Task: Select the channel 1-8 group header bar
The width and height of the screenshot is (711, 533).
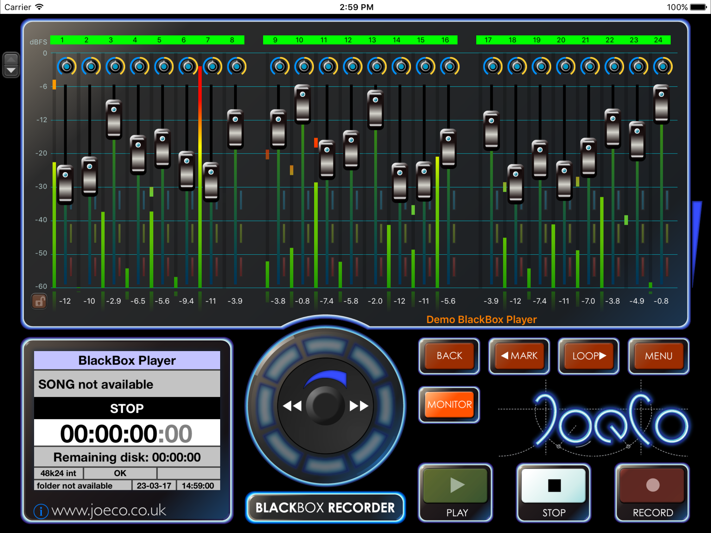Action: pyautogui.click(x=147, y=40)
